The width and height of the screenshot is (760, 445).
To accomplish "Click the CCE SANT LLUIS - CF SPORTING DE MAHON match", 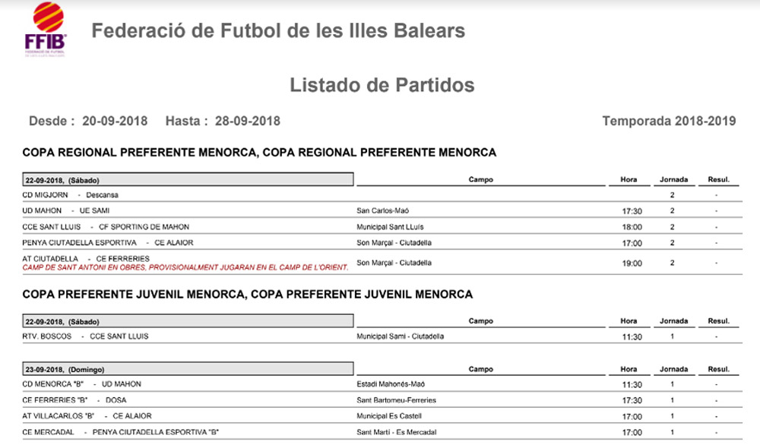I will pos(106,227).
